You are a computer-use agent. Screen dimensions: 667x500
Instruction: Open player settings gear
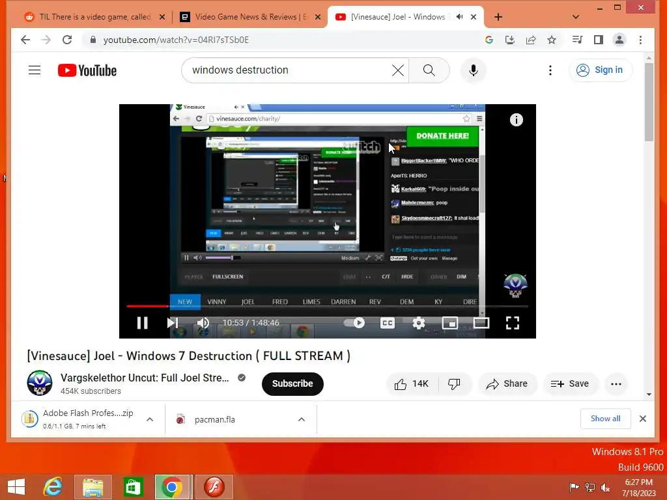(x=419, y=323)
